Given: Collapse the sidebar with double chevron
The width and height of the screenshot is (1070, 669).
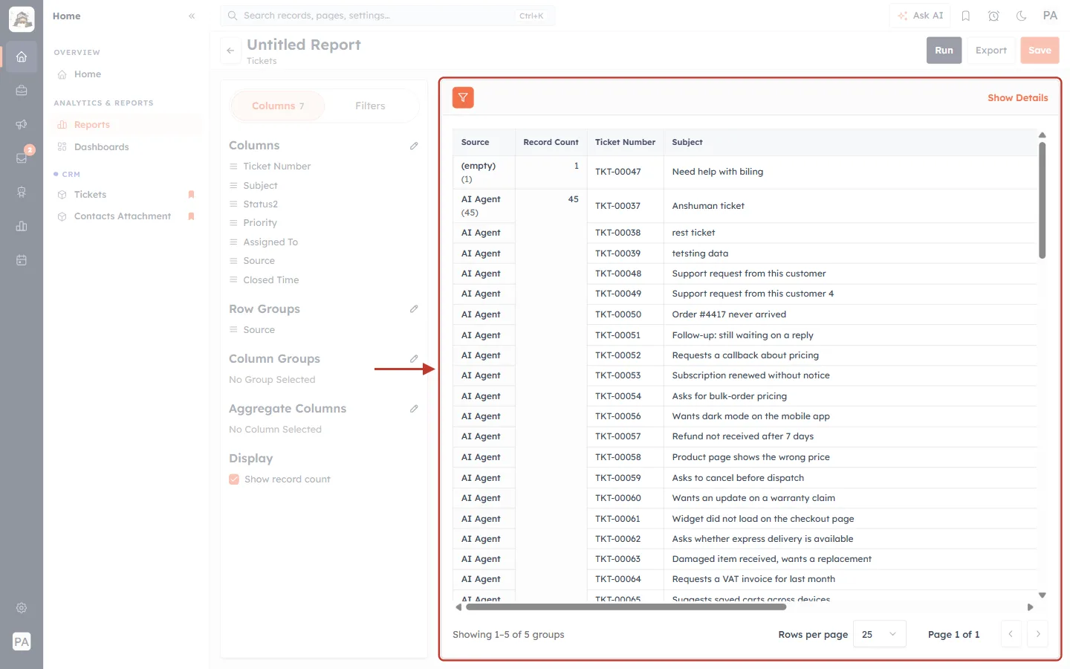Looking at the screenshot, I should [x=192, y=16].
